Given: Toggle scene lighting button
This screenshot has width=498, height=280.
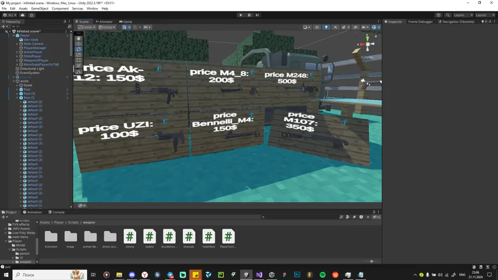Looking at the screenshot, I should pyautogui.click(x=326, y=27).
